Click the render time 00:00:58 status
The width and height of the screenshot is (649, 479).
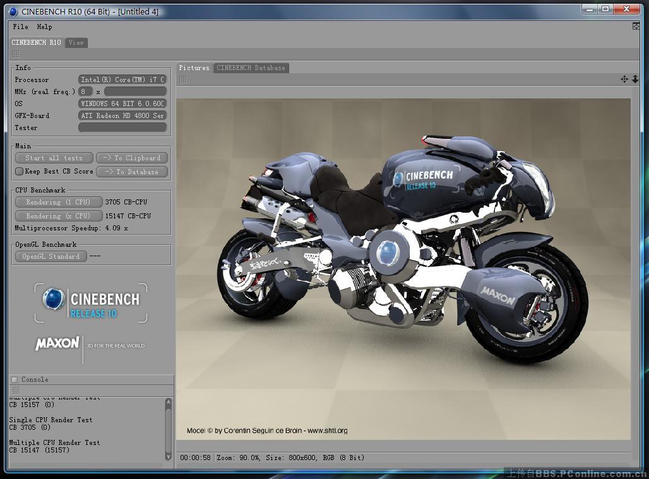tap(195, 458)
